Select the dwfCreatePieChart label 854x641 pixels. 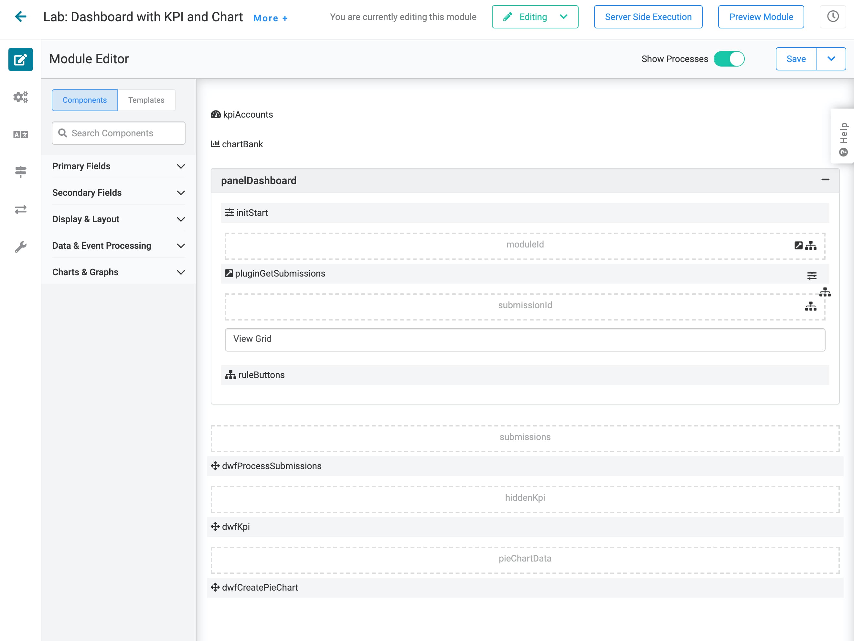[x=260, y=587]
